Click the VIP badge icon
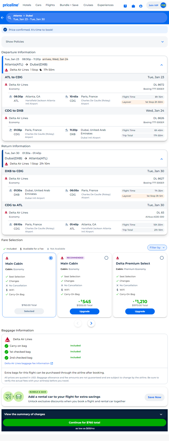The height and width of the screenshot is (441, 169). tap(163, 5)
